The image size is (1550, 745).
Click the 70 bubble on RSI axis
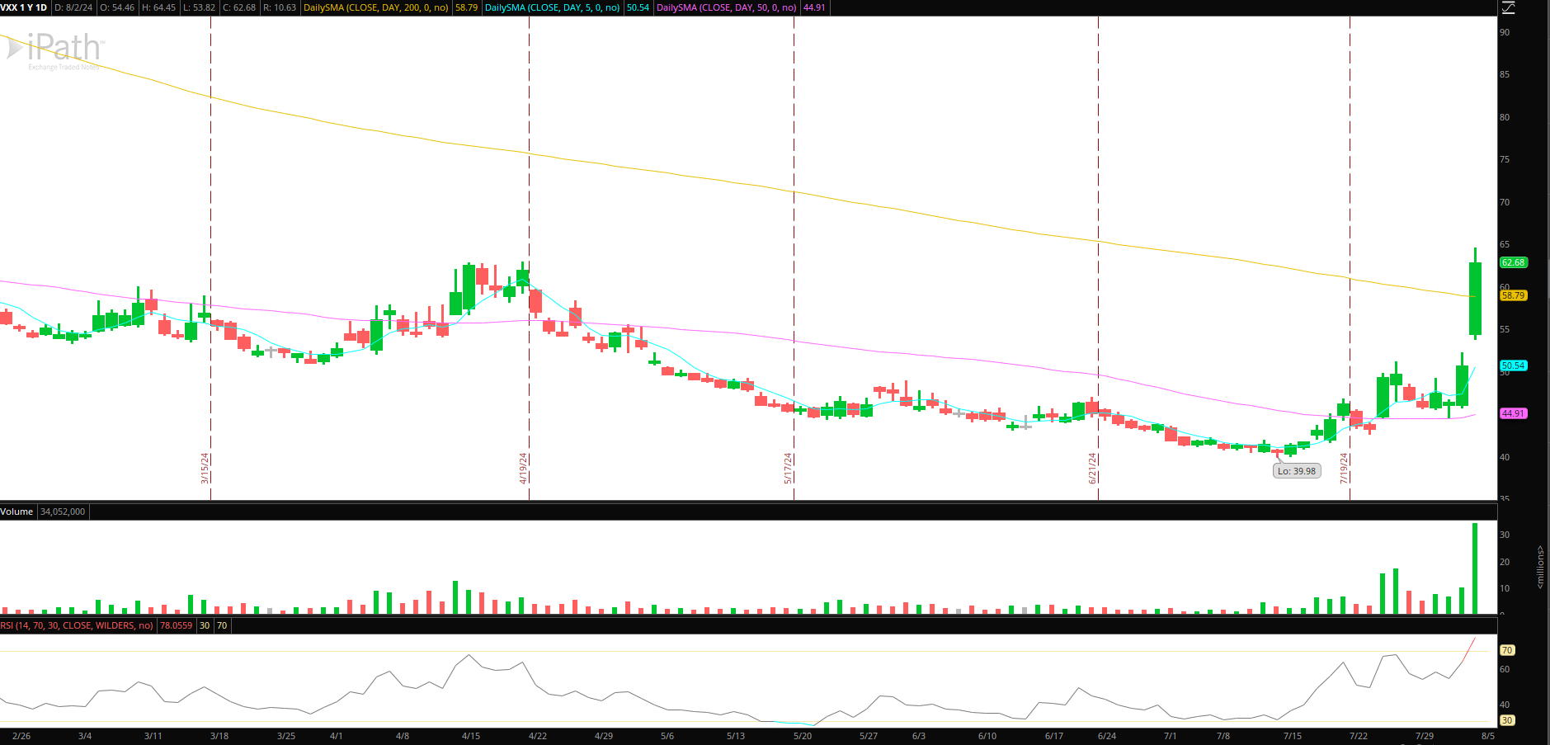1507,650
